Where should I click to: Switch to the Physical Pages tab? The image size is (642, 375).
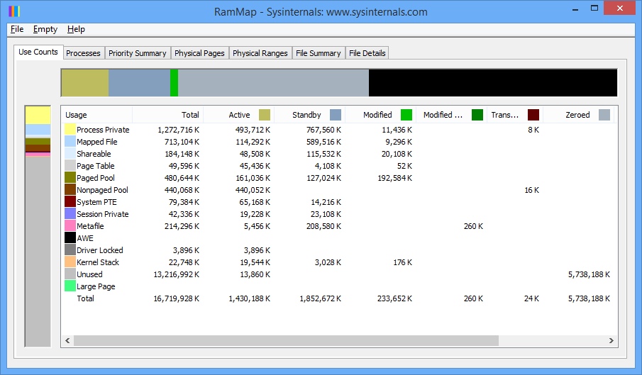(199, 53)
